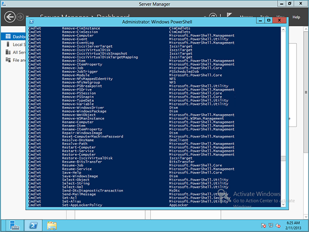309x232 pixels.
Task: Open Server Manager from the taskbar
Action: (14, 225)
